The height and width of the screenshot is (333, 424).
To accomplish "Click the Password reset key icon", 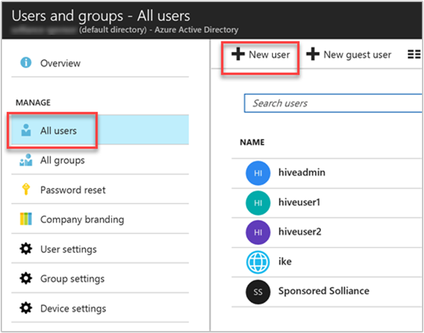I will pyautogui.click(x=26, y=190).
